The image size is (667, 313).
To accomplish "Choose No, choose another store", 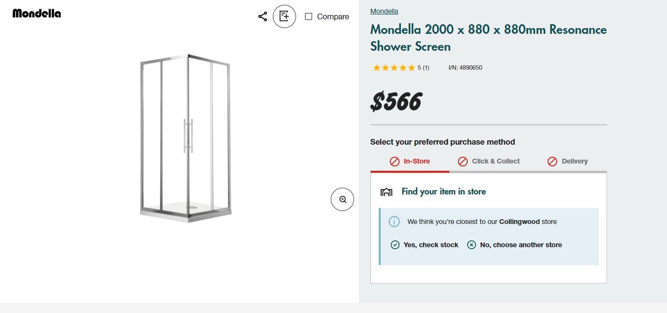I will [521, 245].
